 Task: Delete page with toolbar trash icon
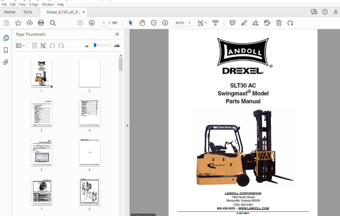click(x=279, y=23)
